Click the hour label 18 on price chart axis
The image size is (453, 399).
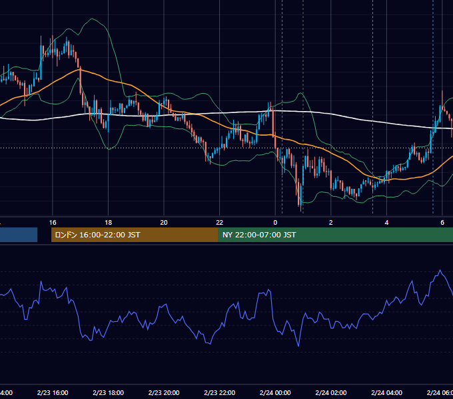(x=109, y=223)
